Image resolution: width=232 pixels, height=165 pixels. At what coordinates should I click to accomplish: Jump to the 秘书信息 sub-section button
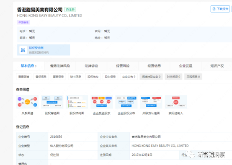(76, 77)
